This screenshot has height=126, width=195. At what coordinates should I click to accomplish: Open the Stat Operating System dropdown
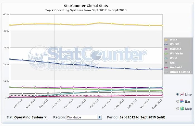pyautogui.click(x=31, y=117)
